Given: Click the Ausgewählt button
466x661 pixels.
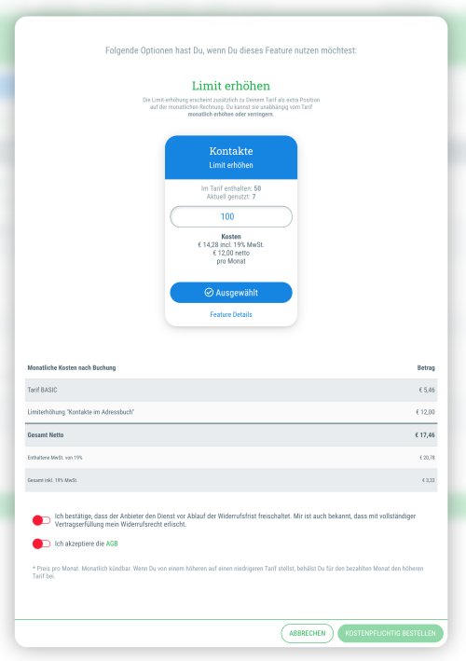Looking at the screenshot, I should coord(231,293).
